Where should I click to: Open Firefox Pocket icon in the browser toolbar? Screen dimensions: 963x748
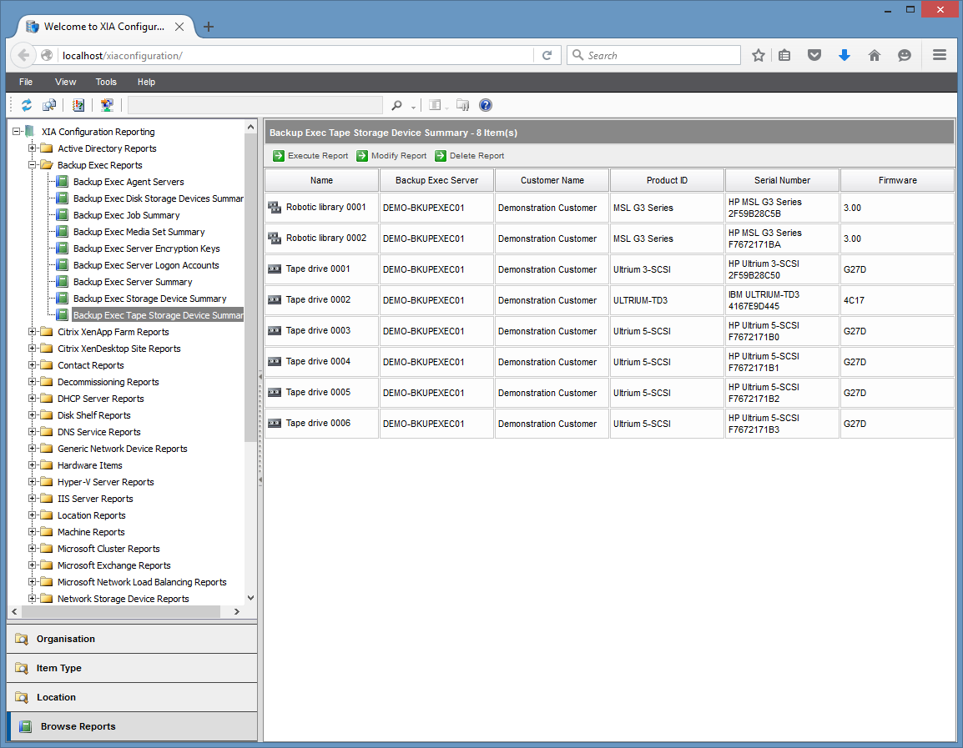(814, 54)
